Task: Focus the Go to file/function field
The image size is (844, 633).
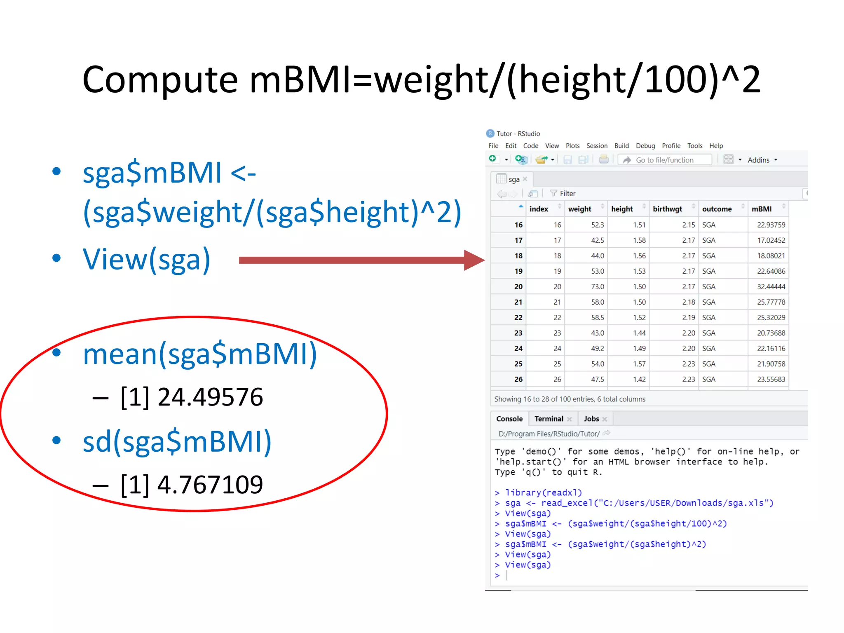Action: tap(665, 160)
